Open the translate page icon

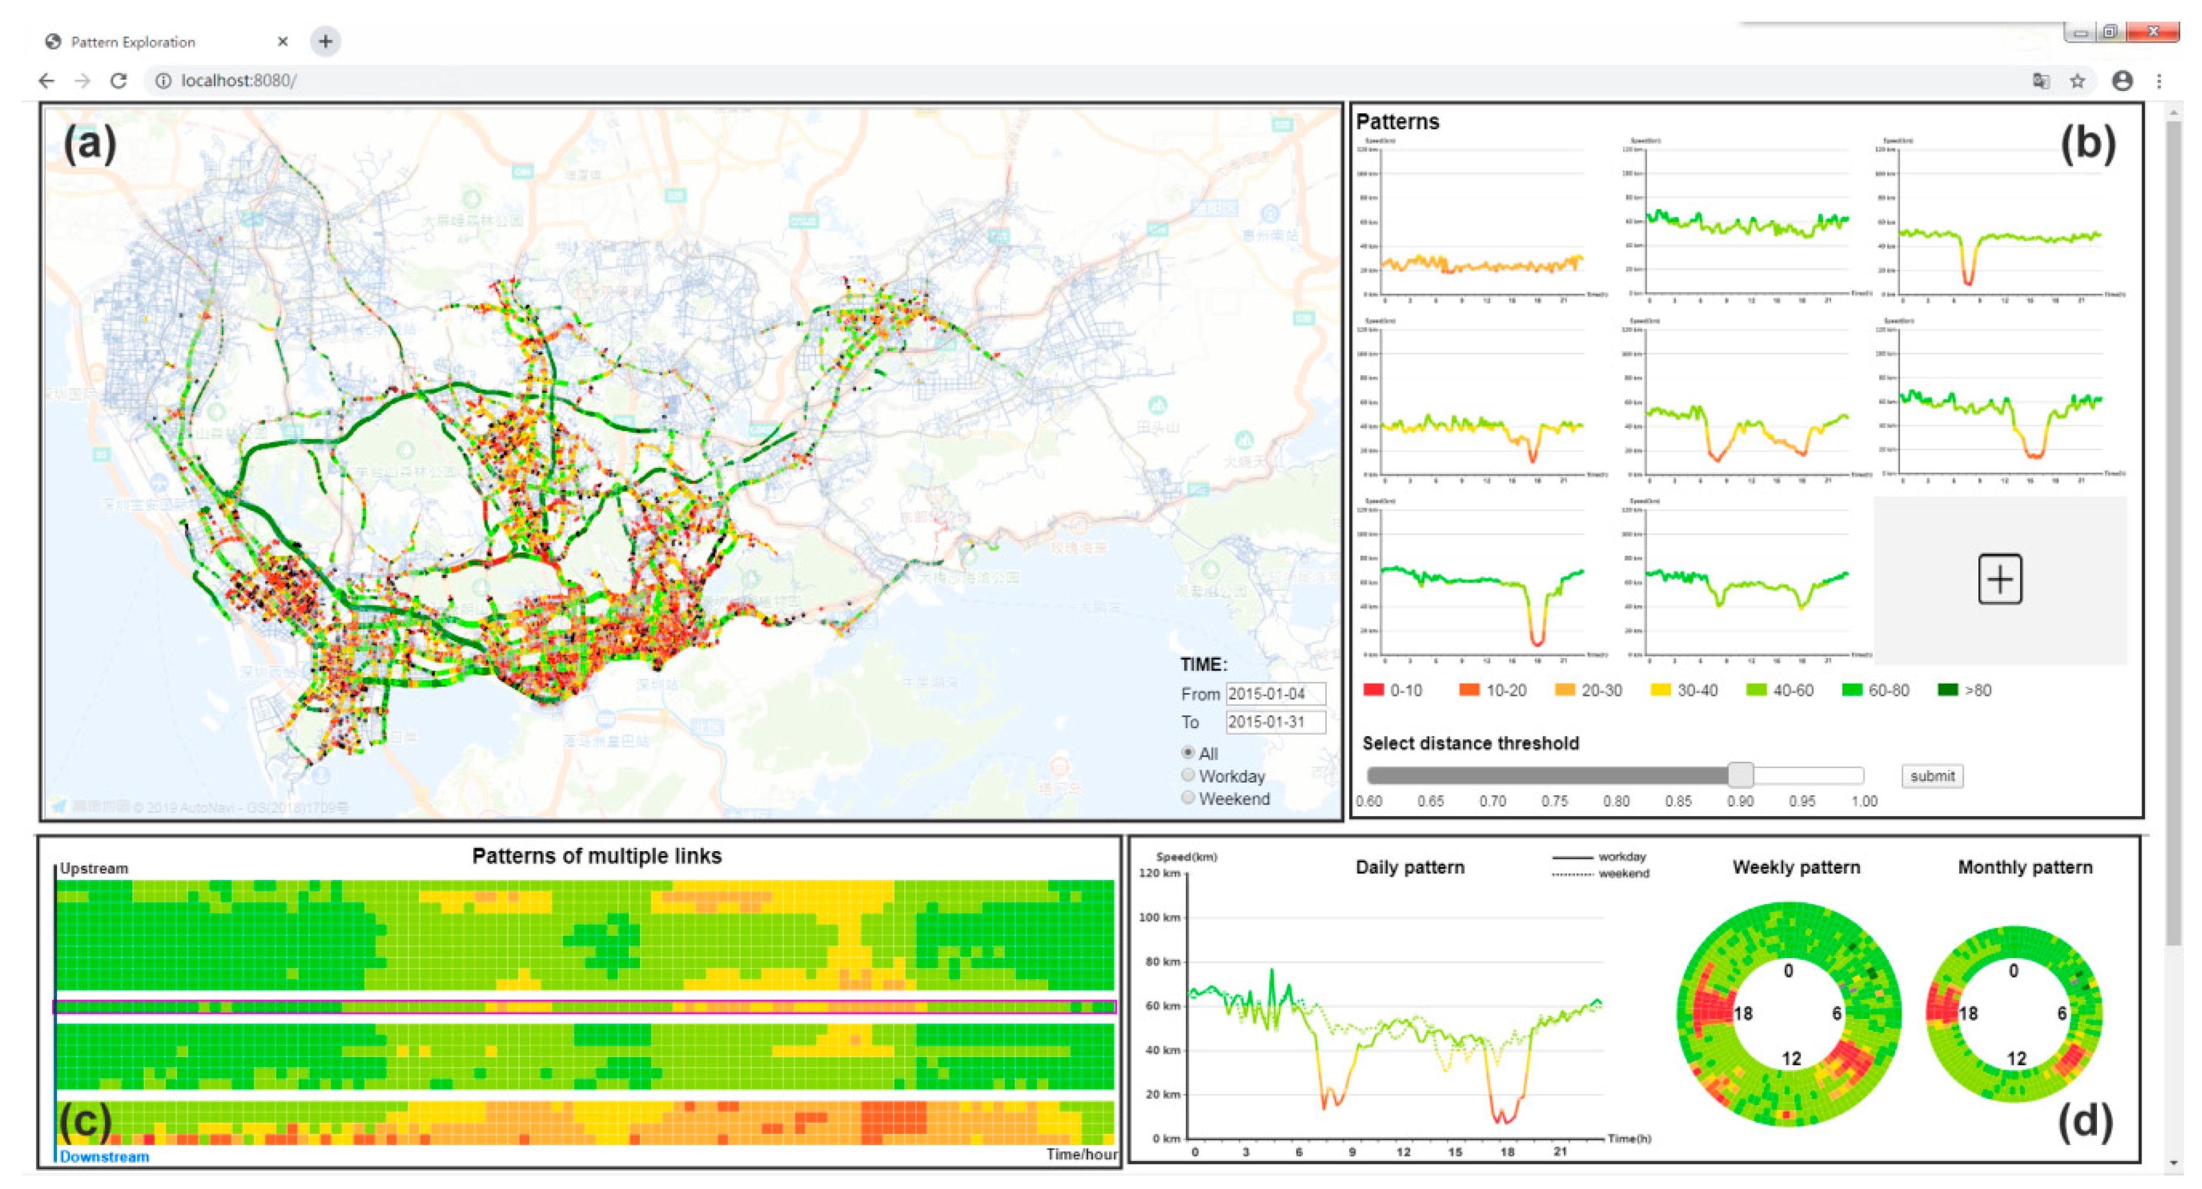[x=2041, y=80]
